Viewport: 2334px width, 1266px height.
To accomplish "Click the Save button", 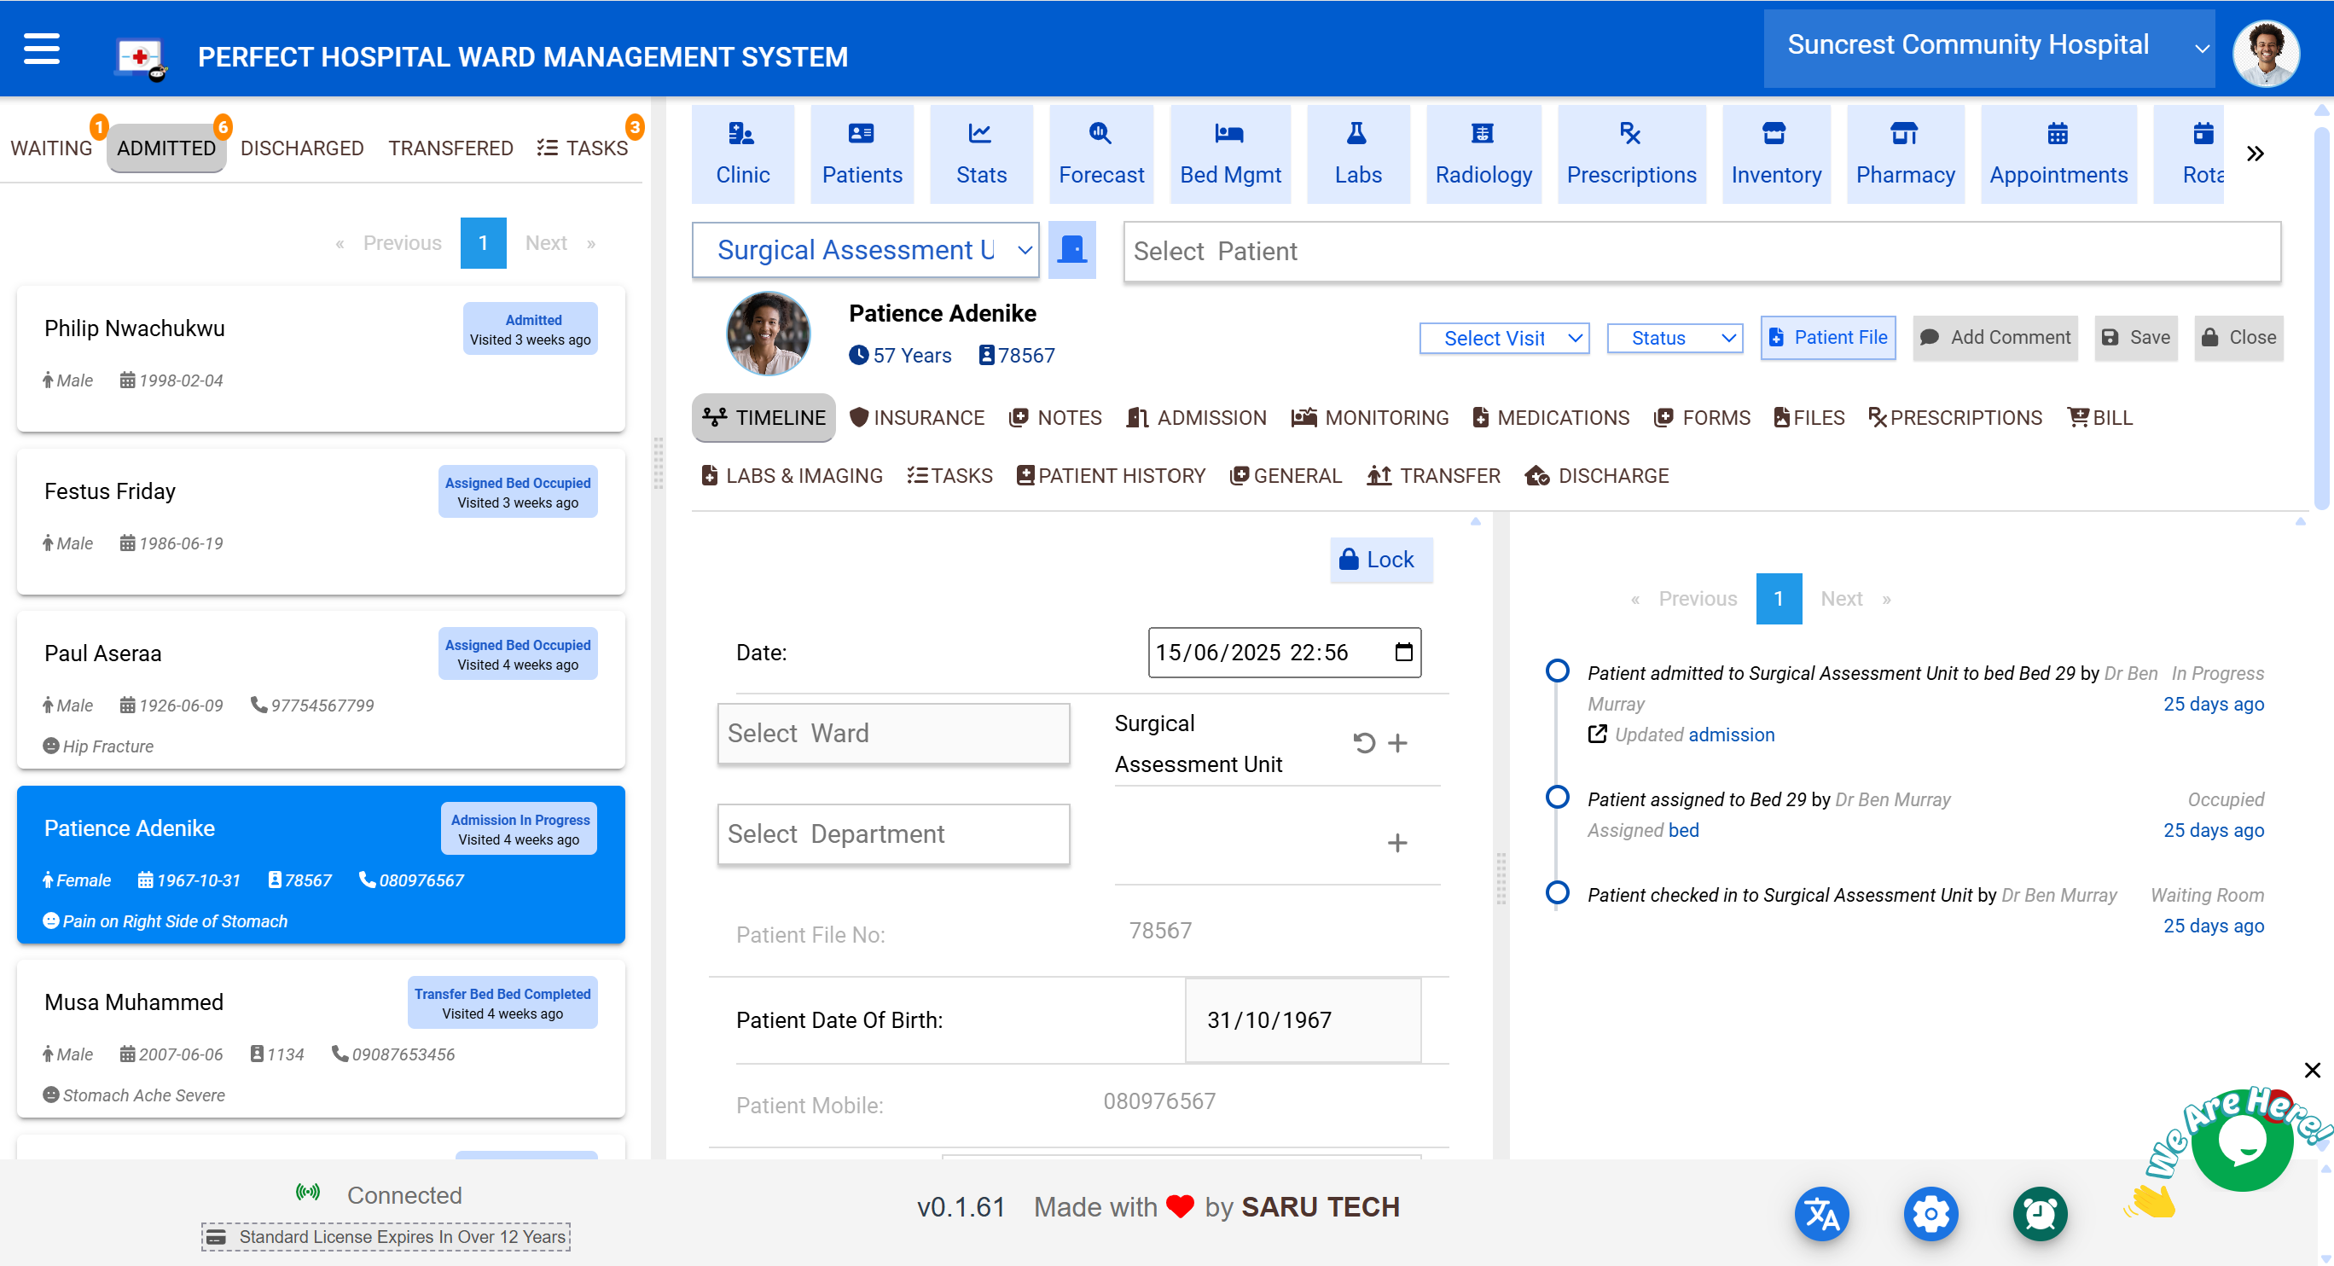I will [x=2135, y=338].
